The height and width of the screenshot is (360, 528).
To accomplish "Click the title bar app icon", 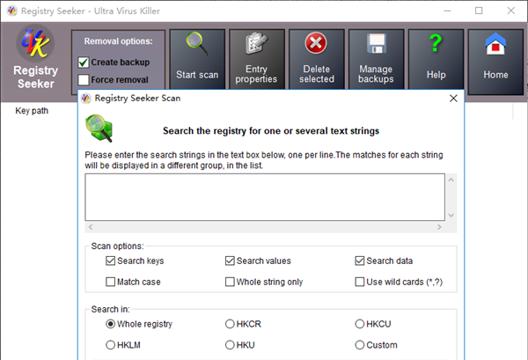I will 12,11.
